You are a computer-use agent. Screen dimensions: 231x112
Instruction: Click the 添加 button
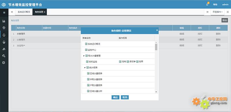pyautogui.click(x=225, y=20)
